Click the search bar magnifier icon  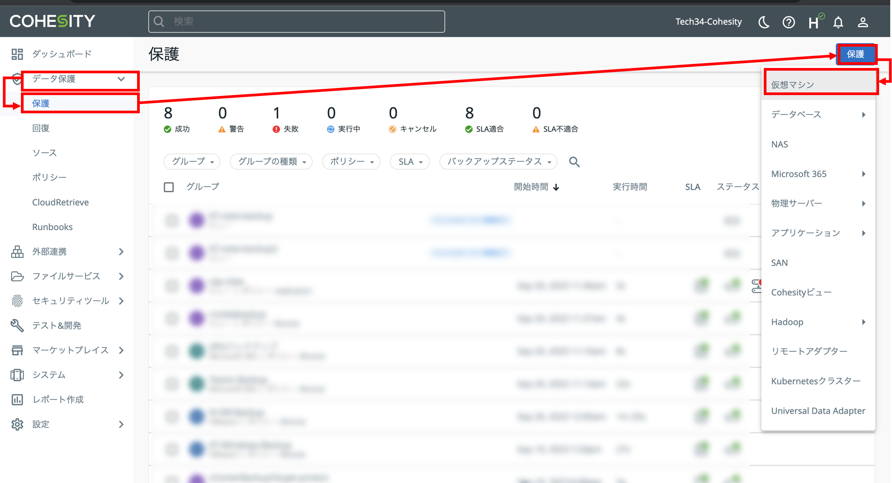159,21
